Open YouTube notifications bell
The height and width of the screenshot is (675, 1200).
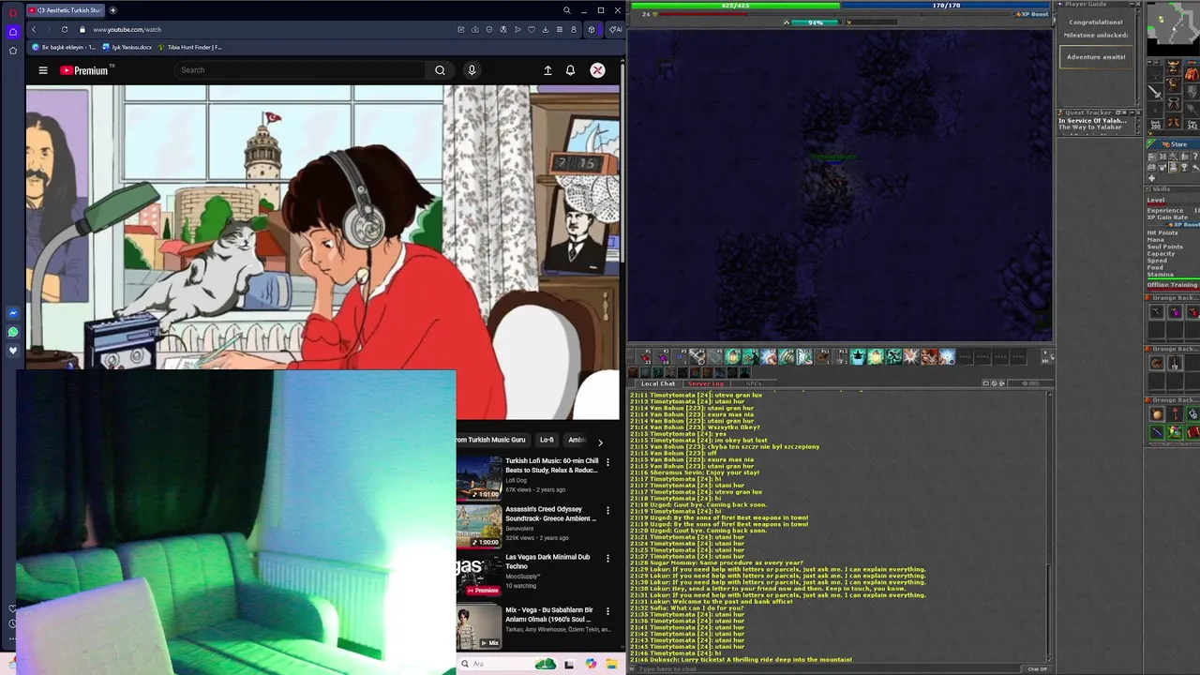(x=570, y=70)
